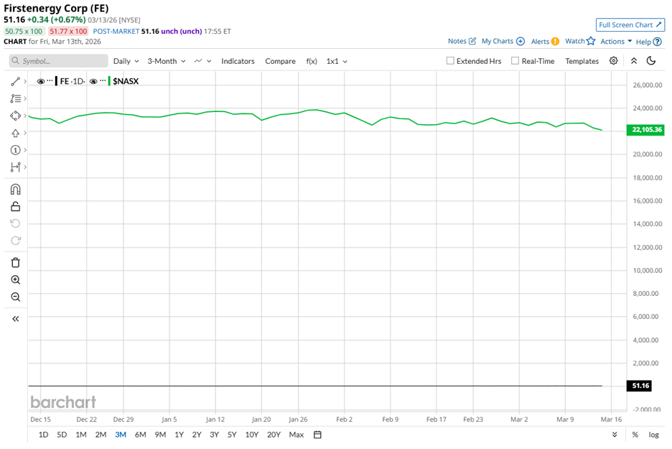Collapse the left drawing toolbar

point(15,318)
